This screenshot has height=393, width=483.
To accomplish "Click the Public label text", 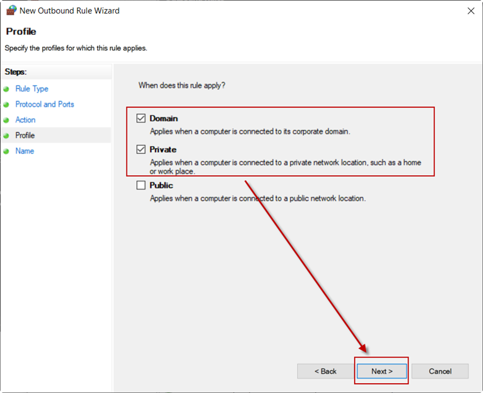I will [161, 185].
